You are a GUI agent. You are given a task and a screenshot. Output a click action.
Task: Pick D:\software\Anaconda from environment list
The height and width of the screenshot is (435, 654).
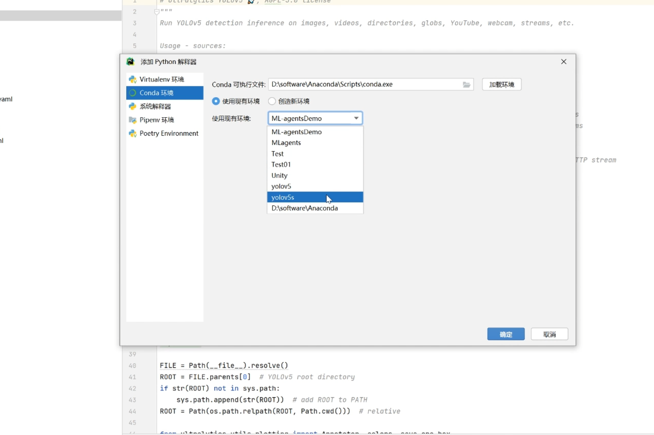tap(315, 208)
